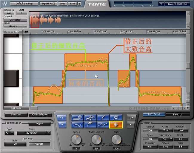Click the horizontal zoom in plus button
Image resolution: width=194 pixels, height=153 pixels.
coord(184,108)
